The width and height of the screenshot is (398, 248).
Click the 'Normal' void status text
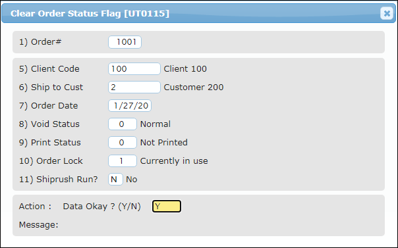156,124
